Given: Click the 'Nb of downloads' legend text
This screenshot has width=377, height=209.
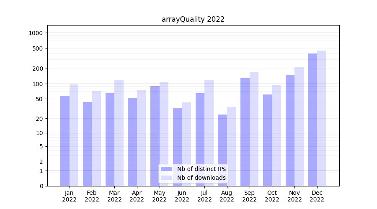Looking at the screenshot, I should 201,178.
